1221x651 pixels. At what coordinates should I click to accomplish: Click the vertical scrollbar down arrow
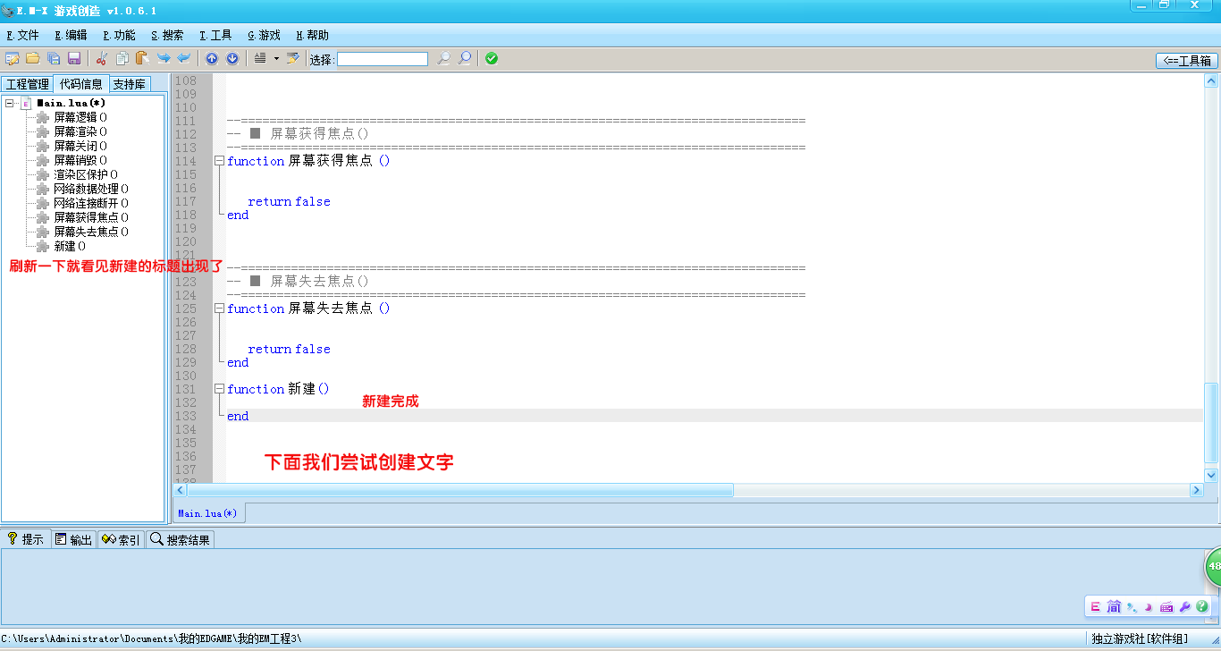click(x=1211, y=476)
